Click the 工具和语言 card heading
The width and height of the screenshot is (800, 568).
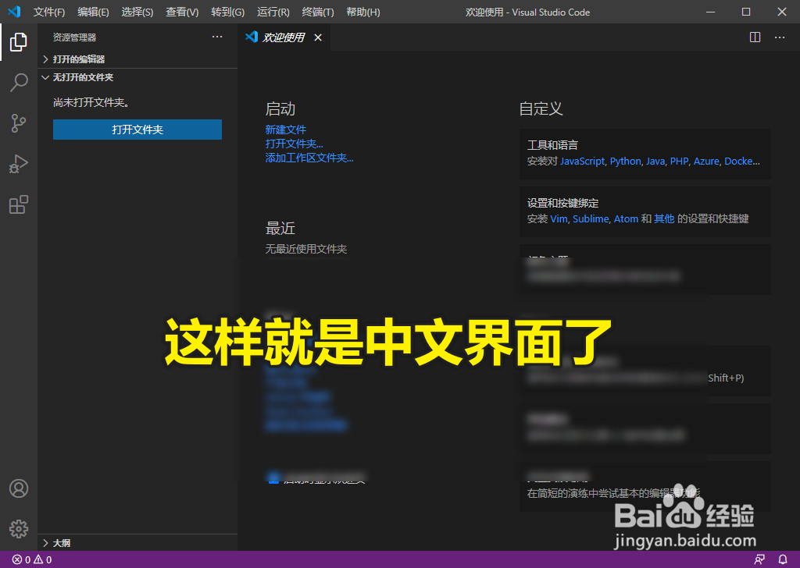(552, 145)
